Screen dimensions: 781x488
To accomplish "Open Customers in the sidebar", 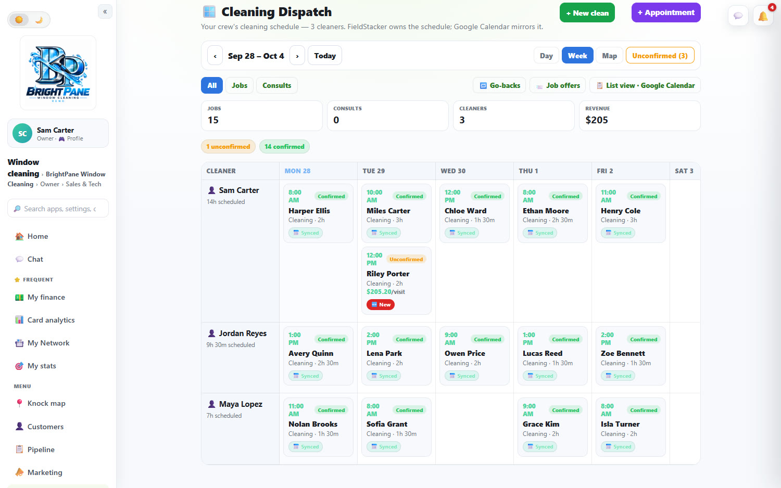I will [58, 427].
